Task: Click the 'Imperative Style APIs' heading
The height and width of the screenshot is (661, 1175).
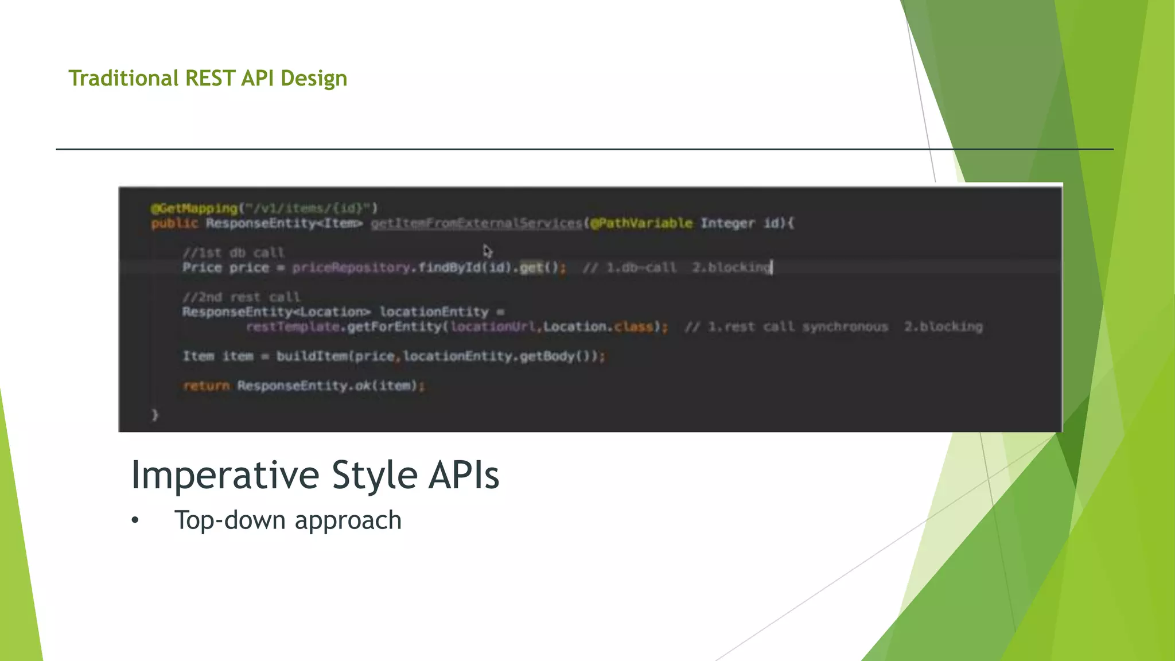Action: (x=315, y=475)
